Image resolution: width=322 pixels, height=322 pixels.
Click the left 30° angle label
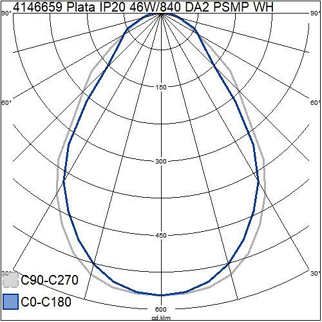[6, 274]
